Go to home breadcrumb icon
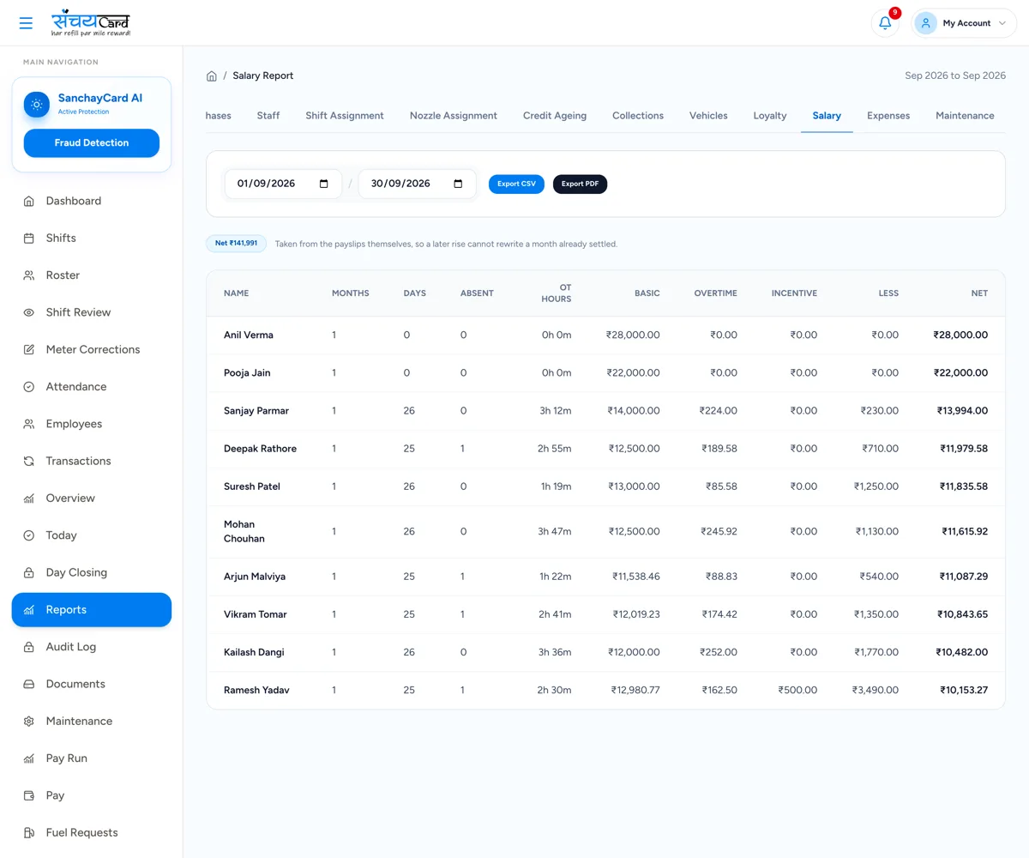The width and height of the screenshot is (1029, 858). (212, 76)
